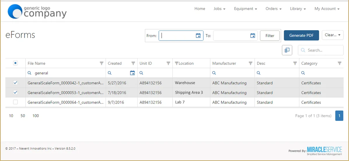The height and width of the screenshot is (161, 349).
Task: Click the Generate PDF button
Action: coord(301,35)
